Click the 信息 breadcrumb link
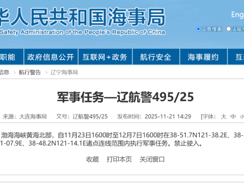Image resolution: width=244 pixels, height=183 pixels. [5, 72]
